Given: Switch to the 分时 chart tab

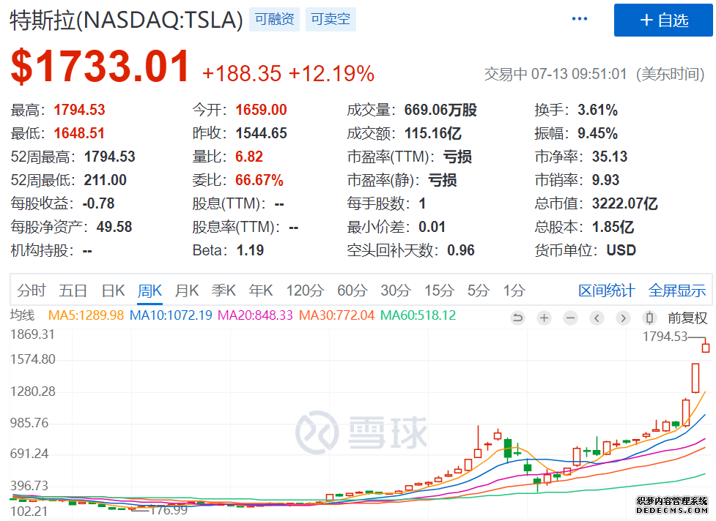Looking at the screenshot, I should tap(32, 291).
